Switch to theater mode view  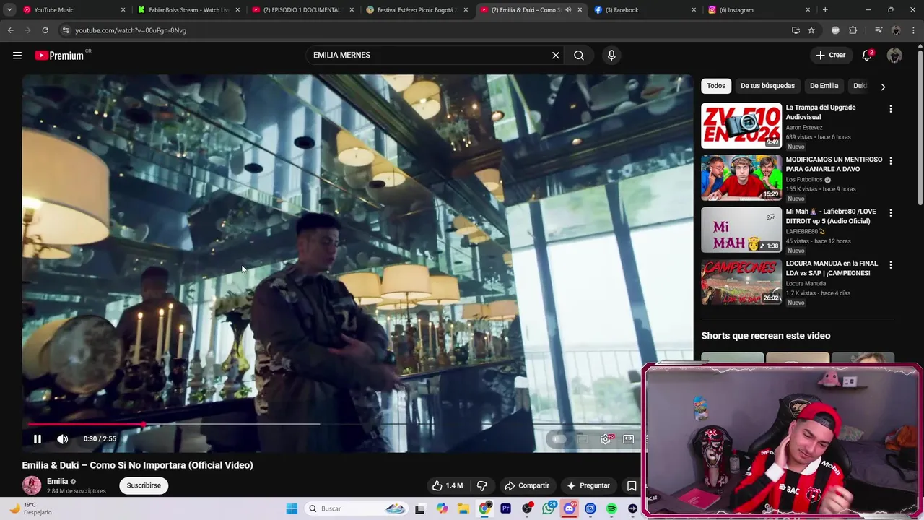click(629, 438)
